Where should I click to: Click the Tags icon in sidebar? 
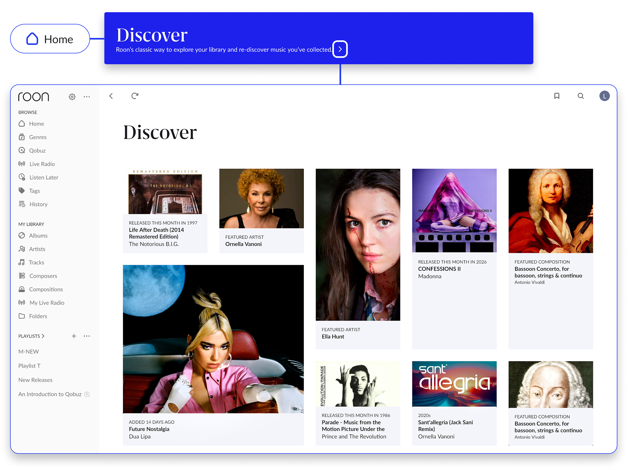(x=22, y=191)
